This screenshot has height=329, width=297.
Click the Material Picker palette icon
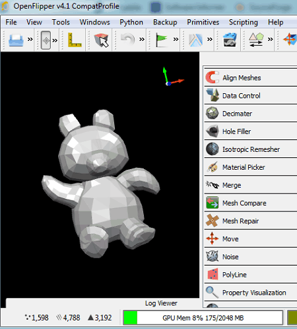[212, 167]
